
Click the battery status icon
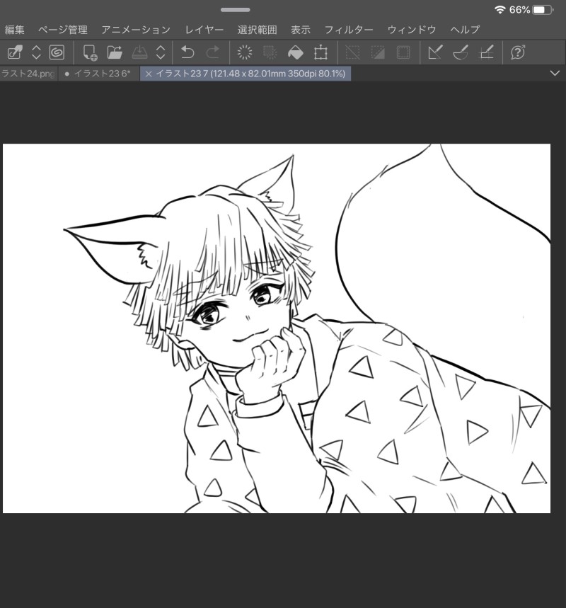[x=543, y=10]
